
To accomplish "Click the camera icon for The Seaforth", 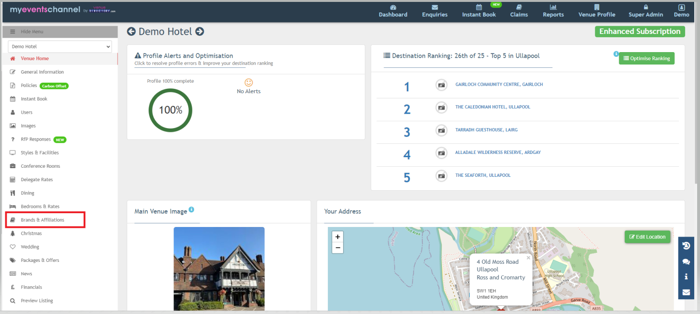I will pyautogui.click(x=442, y=176).
